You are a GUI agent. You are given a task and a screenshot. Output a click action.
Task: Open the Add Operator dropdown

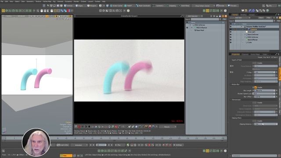pos(195,16)
